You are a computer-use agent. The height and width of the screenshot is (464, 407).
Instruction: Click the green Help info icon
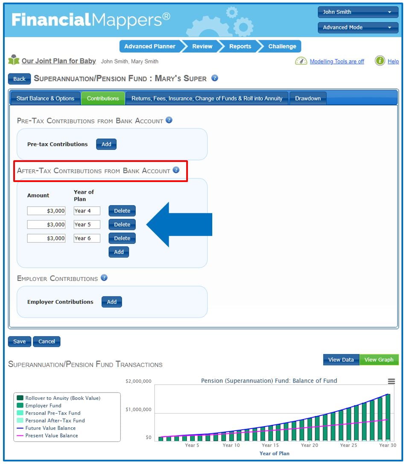380,61
